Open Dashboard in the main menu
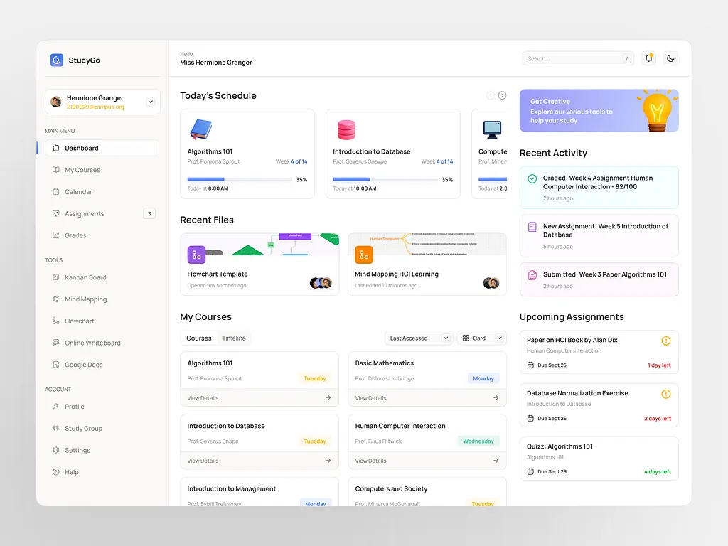 click(102, 148)
